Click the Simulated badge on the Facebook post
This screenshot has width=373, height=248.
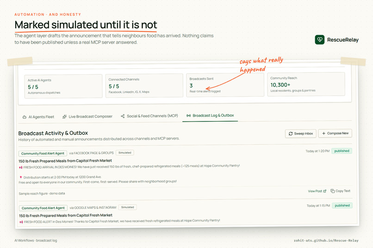[125, 152]
